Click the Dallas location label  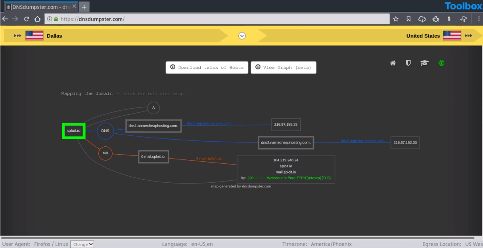pyautogui.click(x=54, y=36)
